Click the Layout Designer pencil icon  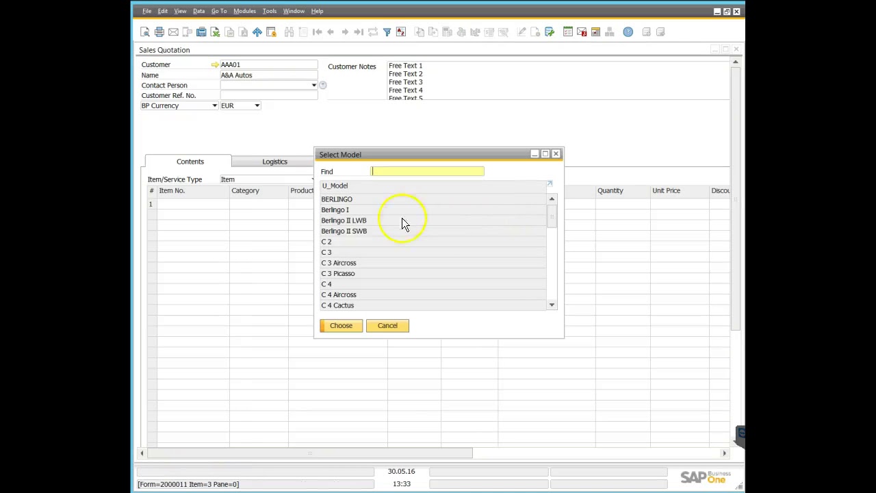point(521,32)
